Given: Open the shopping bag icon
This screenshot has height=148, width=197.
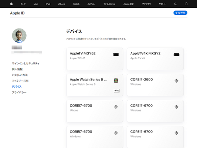Looking at the screenshot, I should tap(186, 4).
